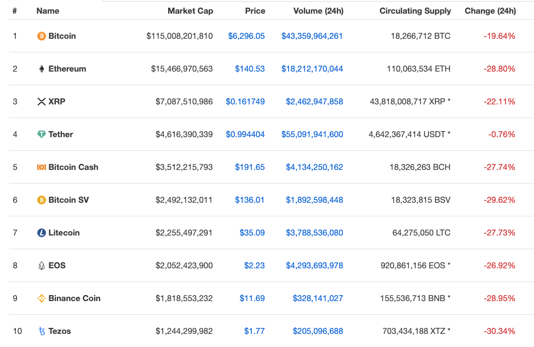
Task: Click Ethereum's 24h volume link
Action: pyautogui.click(x=312, y=69)
